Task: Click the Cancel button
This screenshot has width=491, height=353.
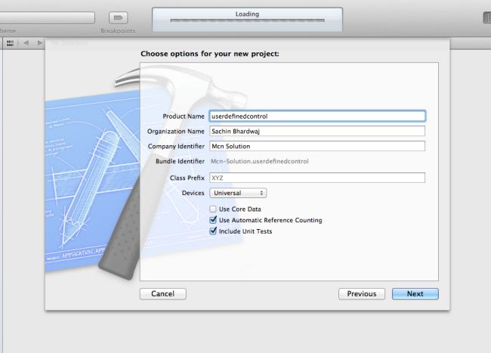Action: pyautogui.click(x=163, y=294)
